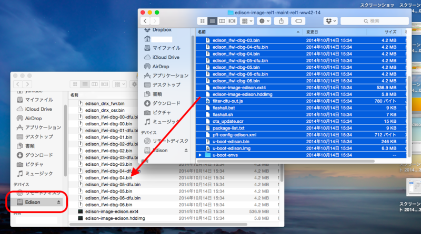Switch rear window to column view
This screenshot has width=421, height=234.
coord(95,84)
